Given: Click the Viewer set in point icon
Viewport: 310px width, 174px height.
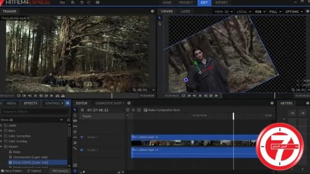Looking at the screenshot, I should [189, 96].
